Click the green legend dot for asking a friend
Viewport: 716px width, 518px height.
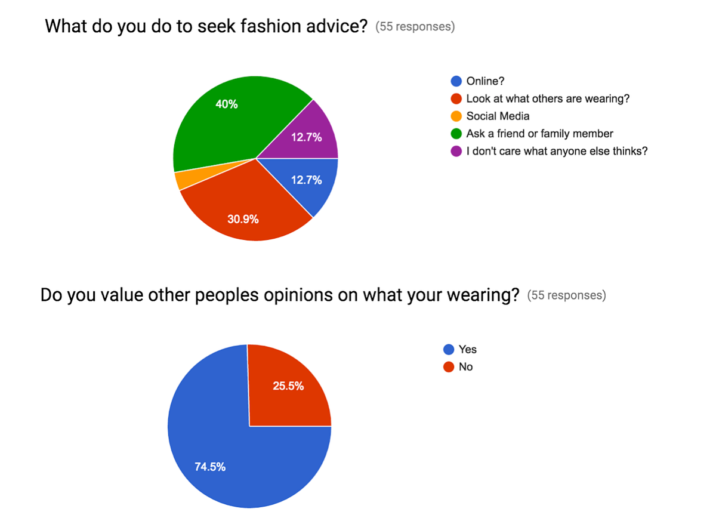pyautogui.click(x=456, y=134)
